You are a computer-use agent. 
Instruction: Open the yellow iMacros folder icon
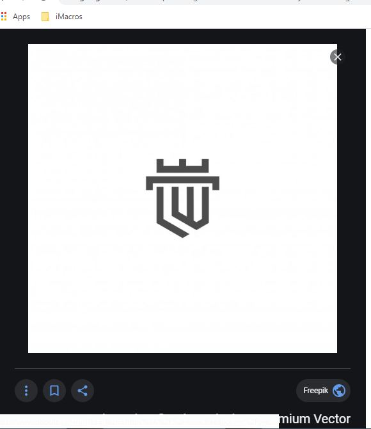tap(45, 17)
